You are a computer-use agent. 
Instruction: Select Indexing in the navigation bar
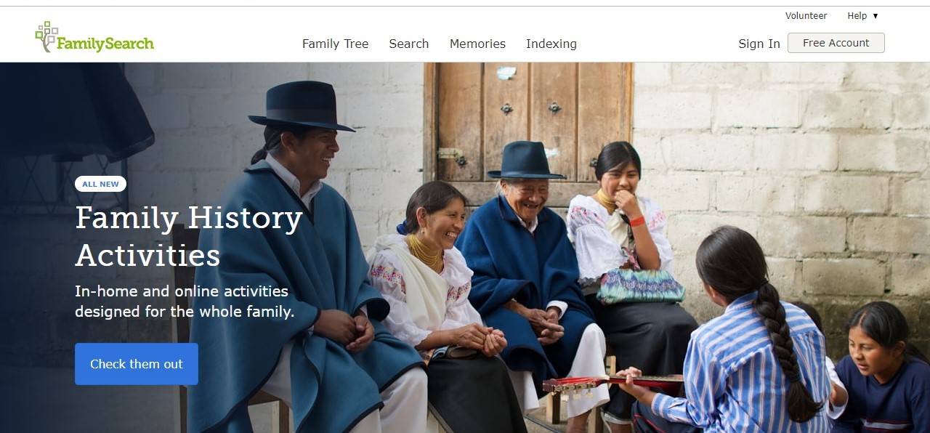551,44
